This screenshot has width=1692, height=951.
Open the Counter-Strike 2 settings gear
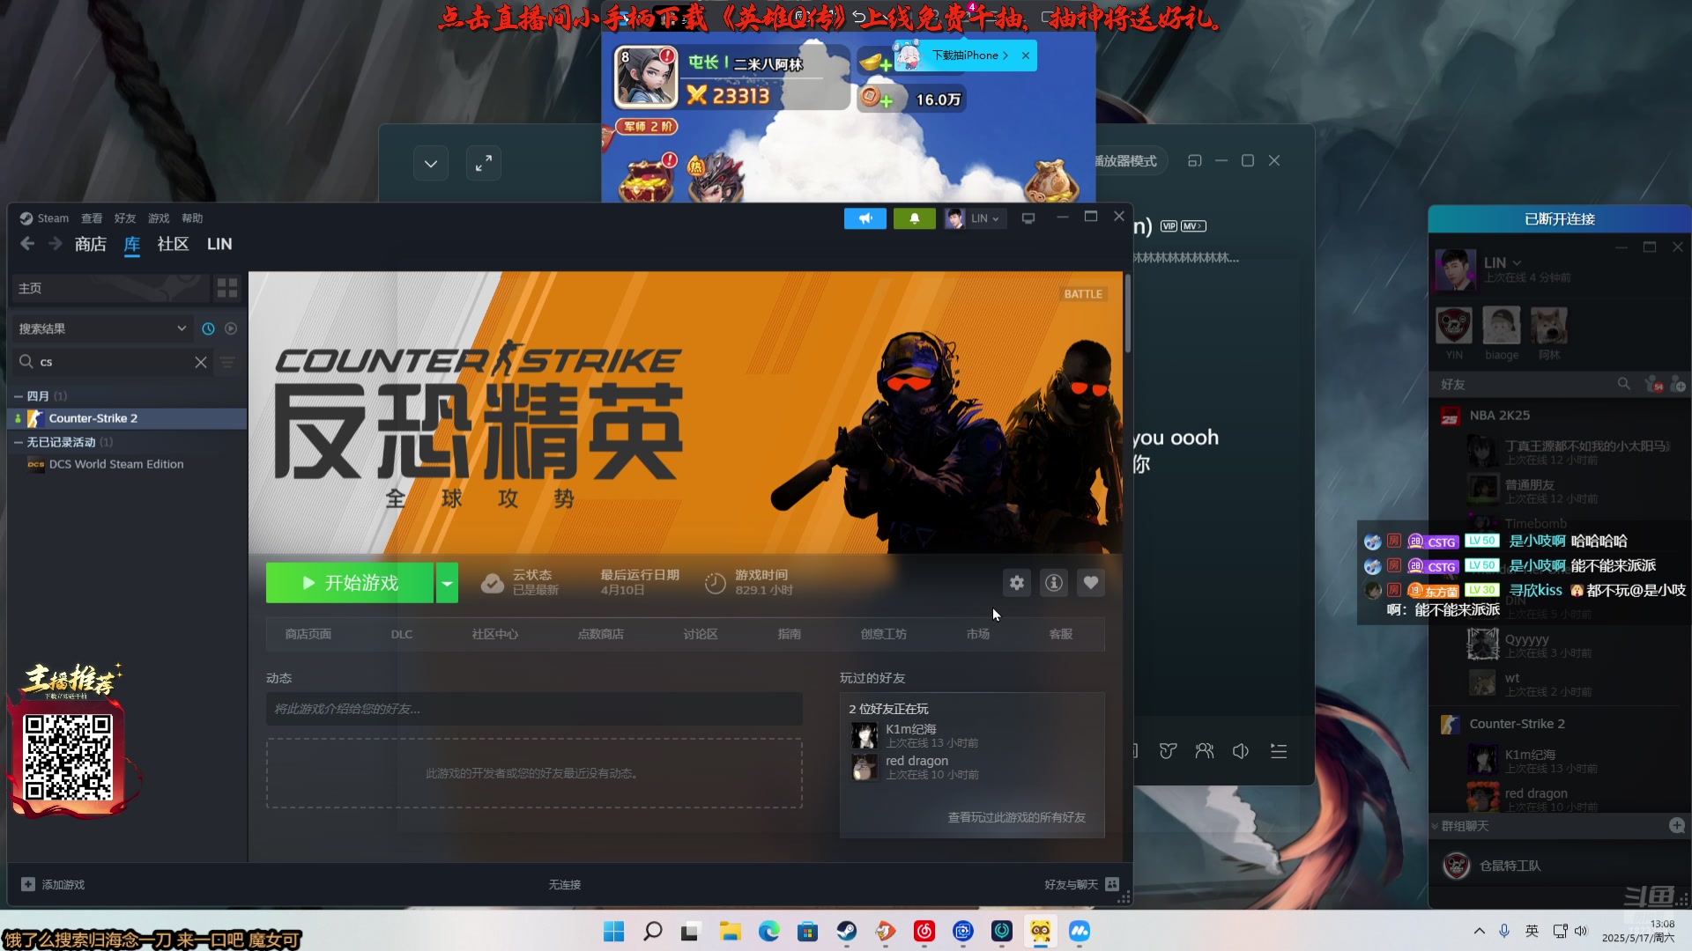pyautogui.click(x=1017, y=583)
